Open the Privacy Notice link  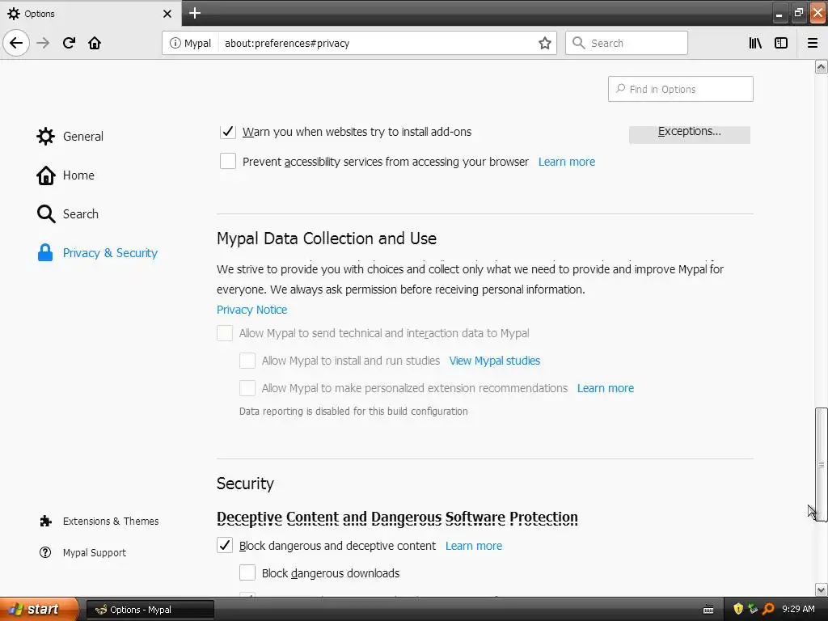click(251, 310)
